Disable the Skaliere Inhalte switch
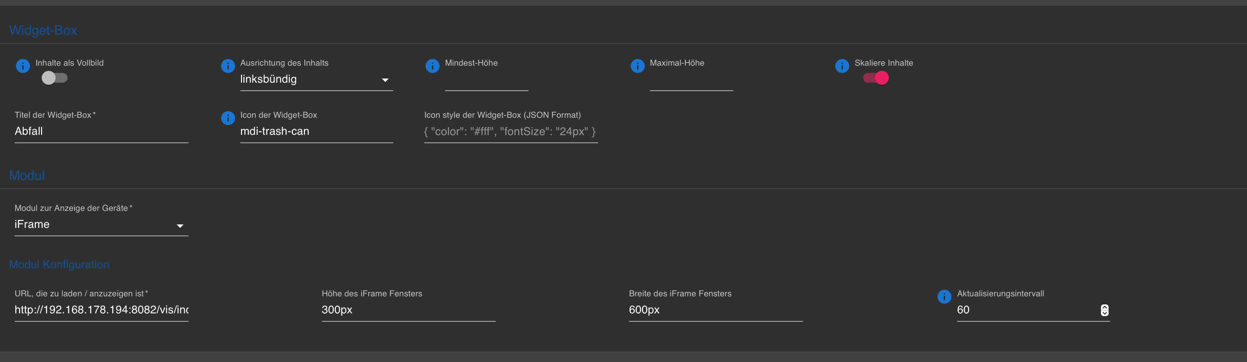 (x=876, y=78)
